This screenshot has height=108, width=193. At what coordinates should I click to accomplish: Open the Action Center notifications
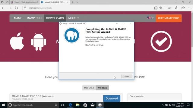click(x=188, y=105)
